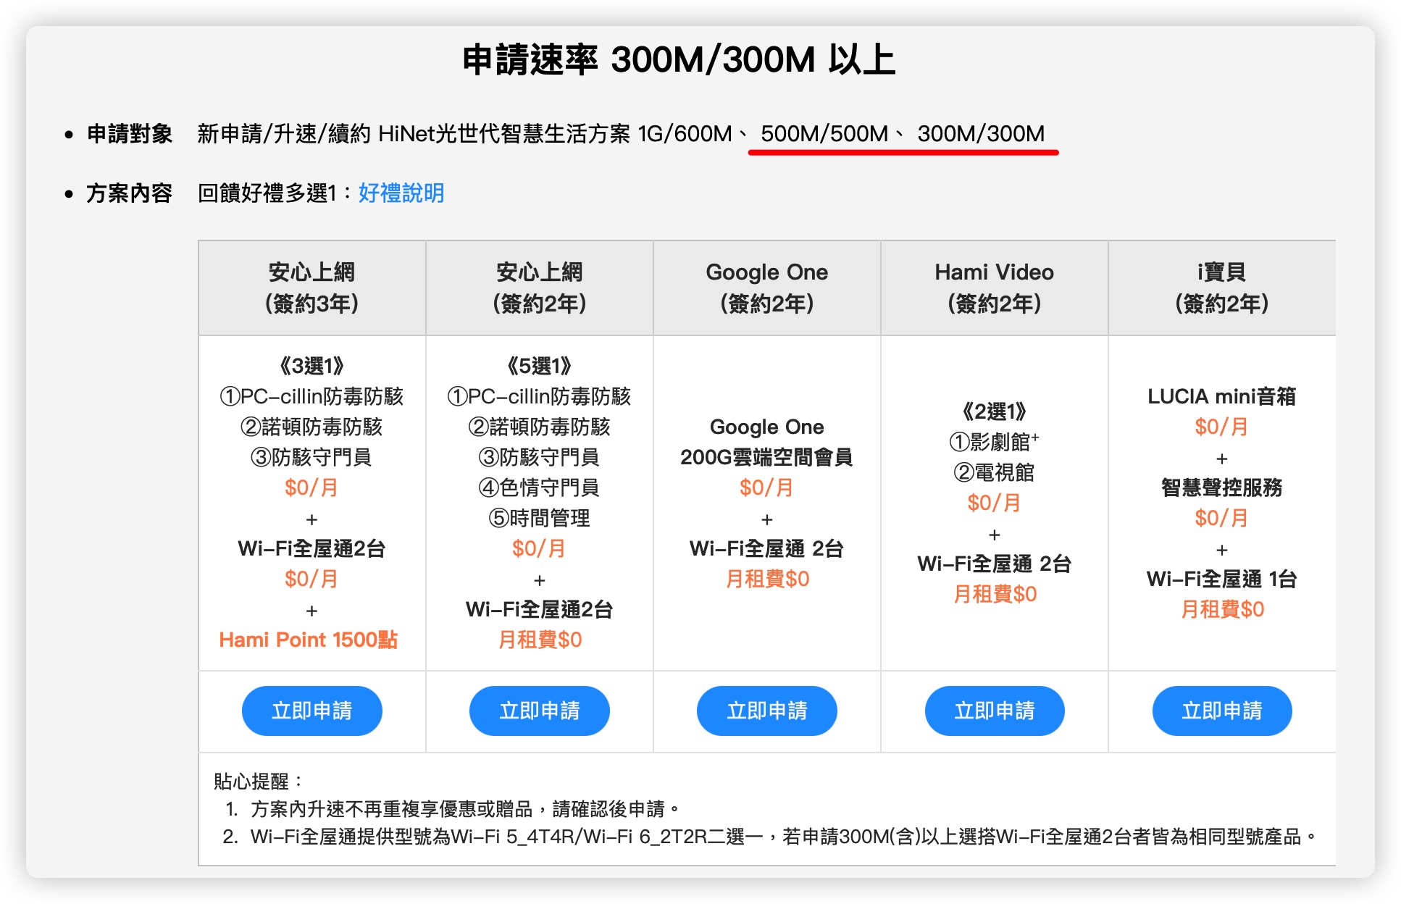The image size is (1401, 904).
Task: Click the 安心上網 (簽約2年) column header
Action: pos(539,288)
